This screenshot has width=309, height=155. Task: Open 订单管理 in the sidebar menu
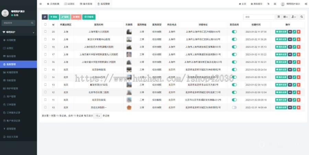tap(11, 105)
